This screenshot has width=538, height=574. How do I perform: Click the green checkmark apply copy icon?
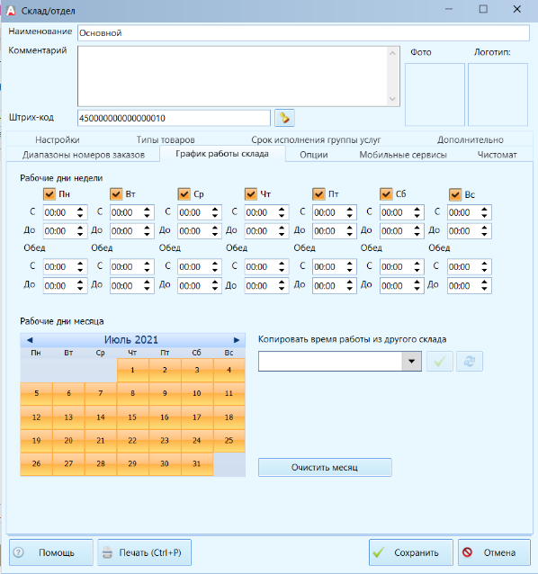pos(439,362)
